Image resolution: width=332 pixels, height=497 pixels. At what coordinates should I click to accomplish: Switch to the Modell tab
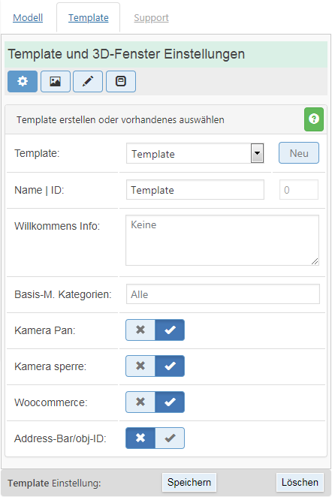pos(28,18)
